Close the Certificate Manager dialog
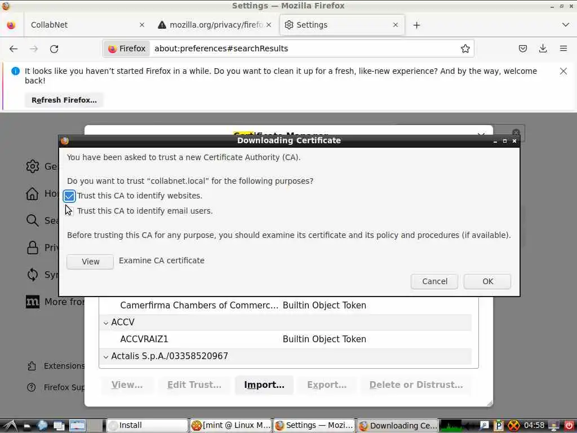Viewport: 577px width, 433px height. coord(481,135)
